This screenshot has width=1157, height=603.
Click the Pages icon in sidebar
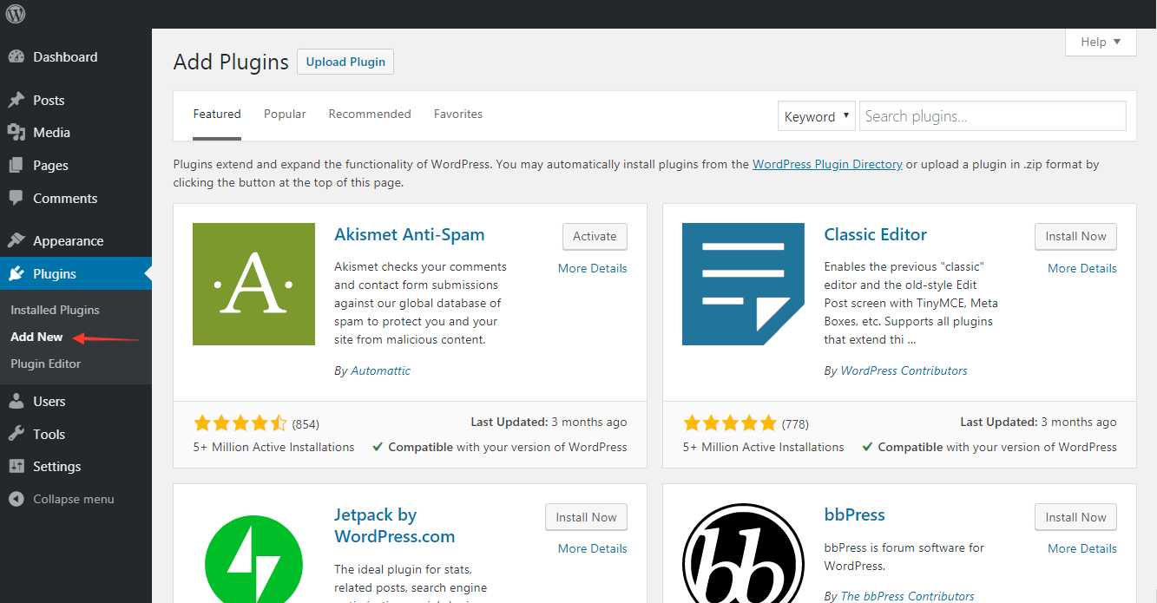tap(16, 166)
